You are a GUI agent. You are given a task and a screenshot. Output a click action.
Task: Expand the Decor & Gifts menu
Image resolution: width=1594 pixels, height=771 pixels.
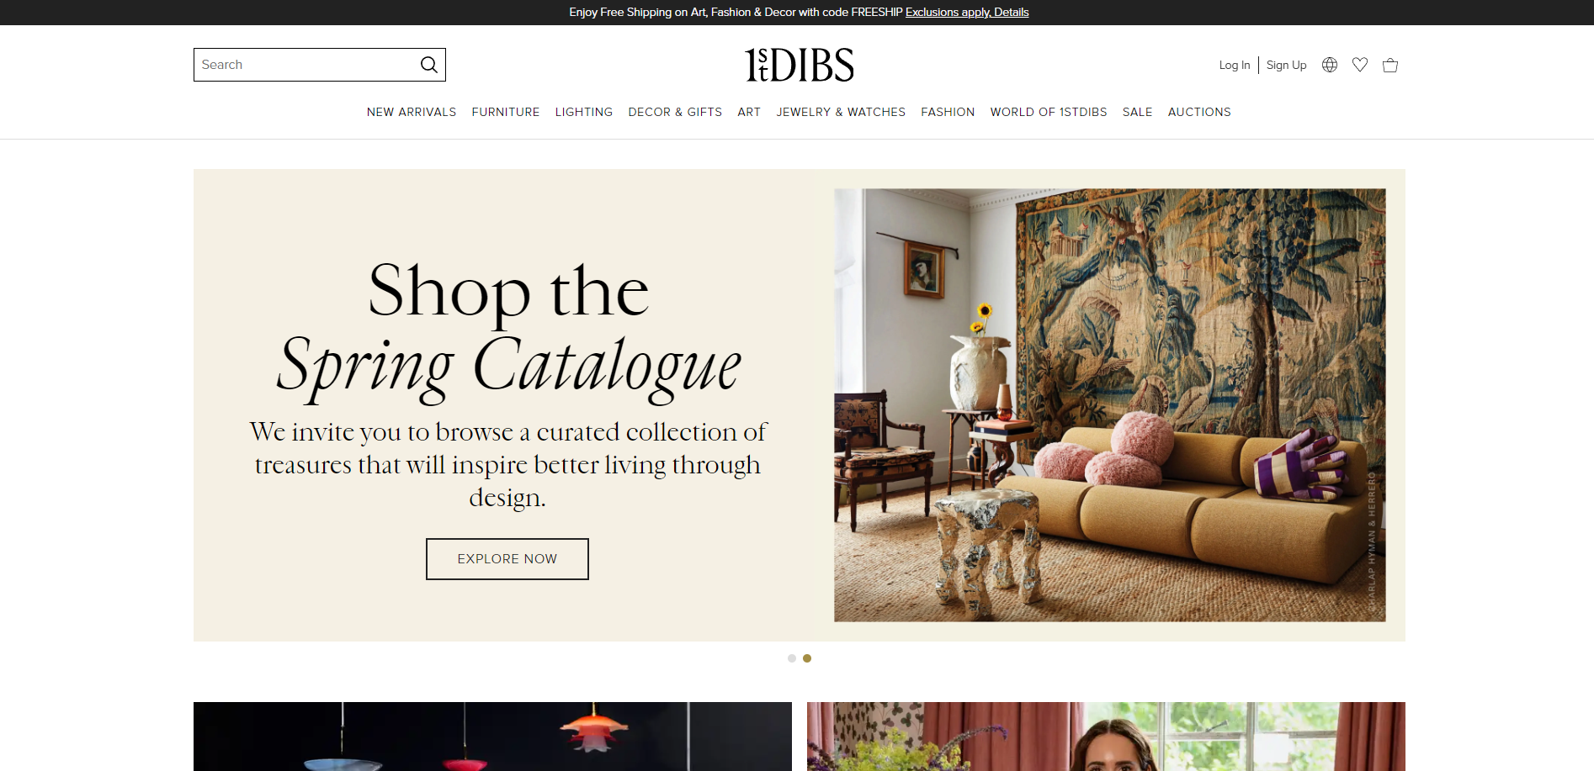tap(675, 112)
